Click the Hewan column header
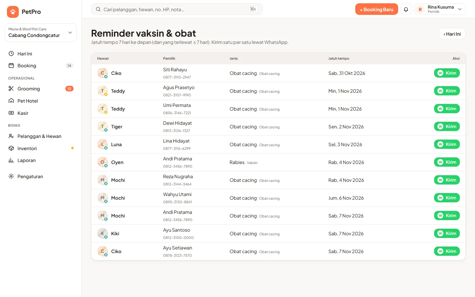The image size is (475, 297). coord(103,58)
